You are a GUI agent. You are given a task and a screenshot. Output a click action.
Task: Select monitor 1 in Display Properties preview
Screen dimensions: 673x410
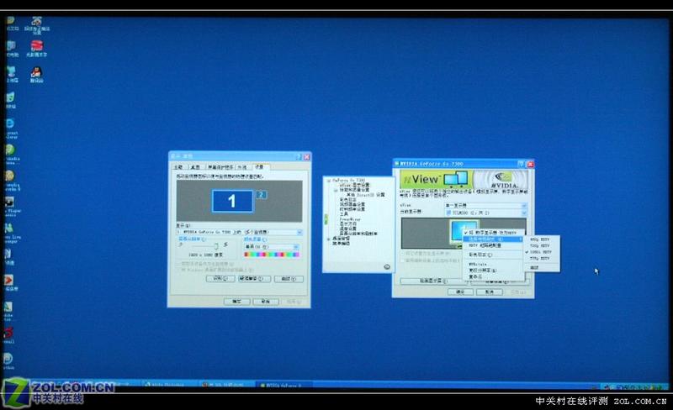tap(232, 201)
